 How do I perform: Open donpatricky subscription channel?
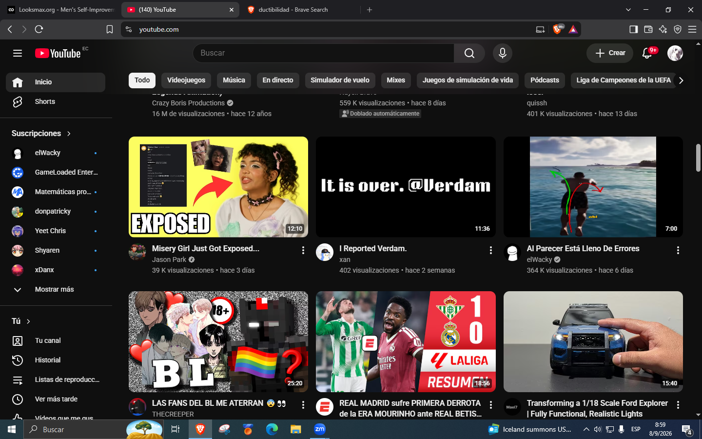(x=56, y=211)
